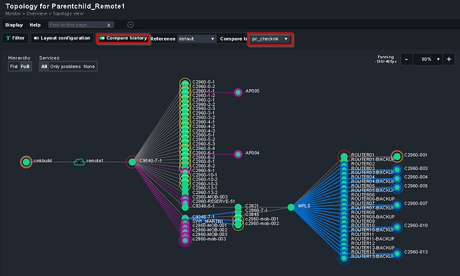Open the Reference default dropdown
This screenshot has height=276, width=460.
tap(197, 39)
